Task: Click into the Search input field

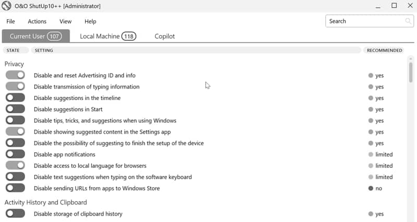Action: click(x=365, y=21)
